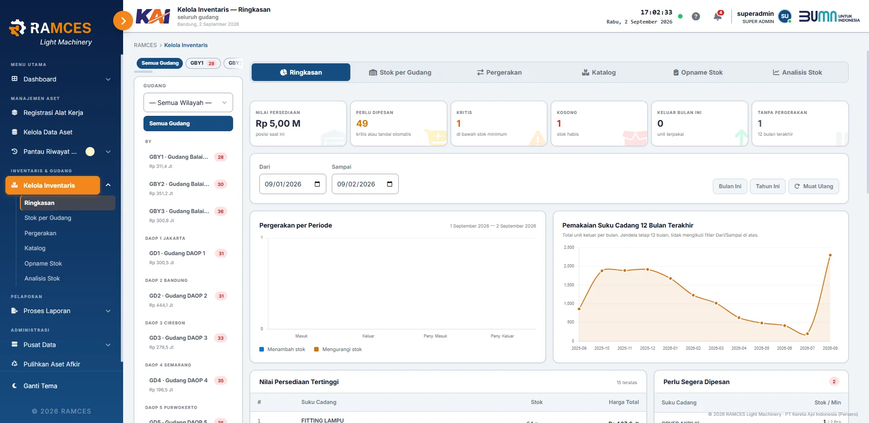Open calendar picker in Sampai date field

pyautogui.click(x=390, y=184)
